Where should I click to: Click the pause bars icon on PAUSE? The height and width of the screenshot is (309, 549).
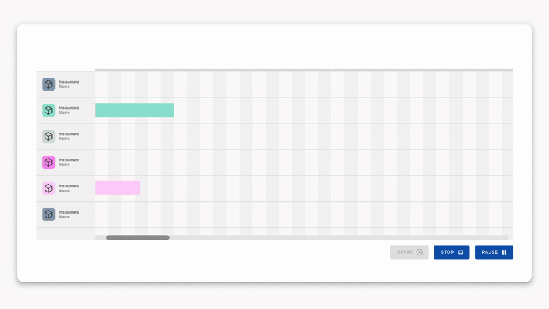504,252
